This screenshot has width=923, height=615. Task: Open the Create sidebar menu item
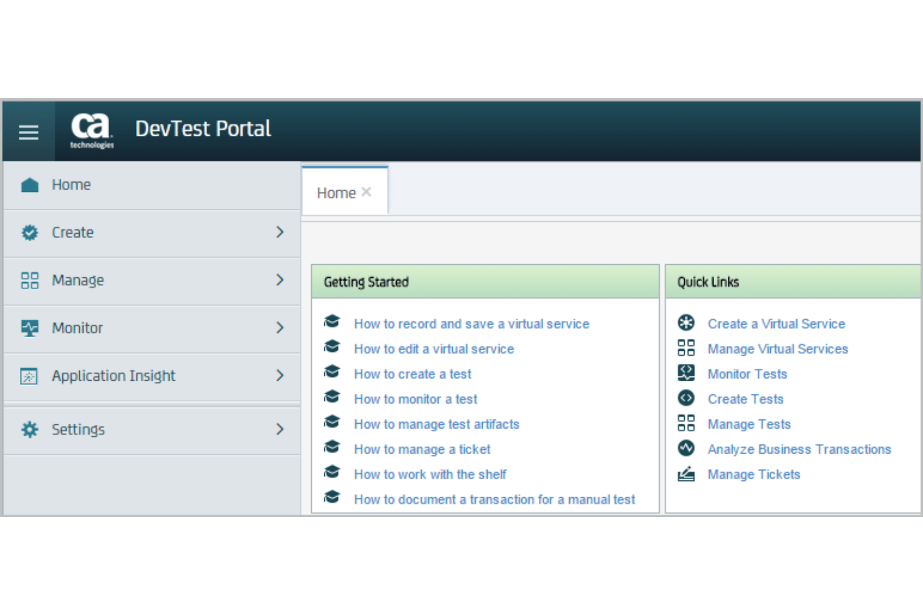[152, 233]
